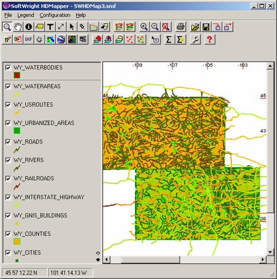Activate the info identify tool
The width and height of the screenshot is (277, 279).
tap(29, 27)
